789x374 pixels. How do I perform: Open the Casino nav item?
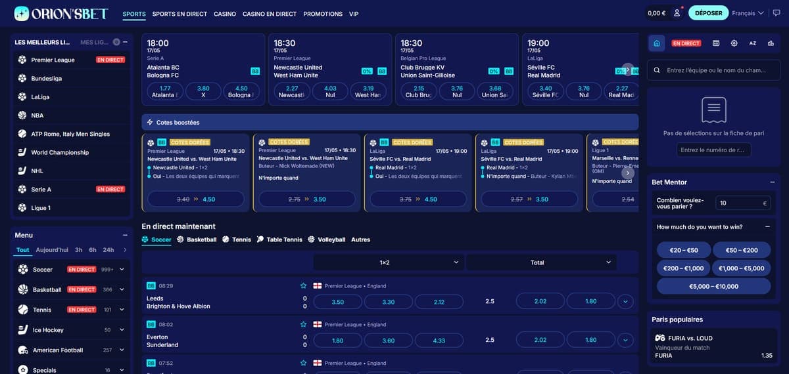[225, 14]
